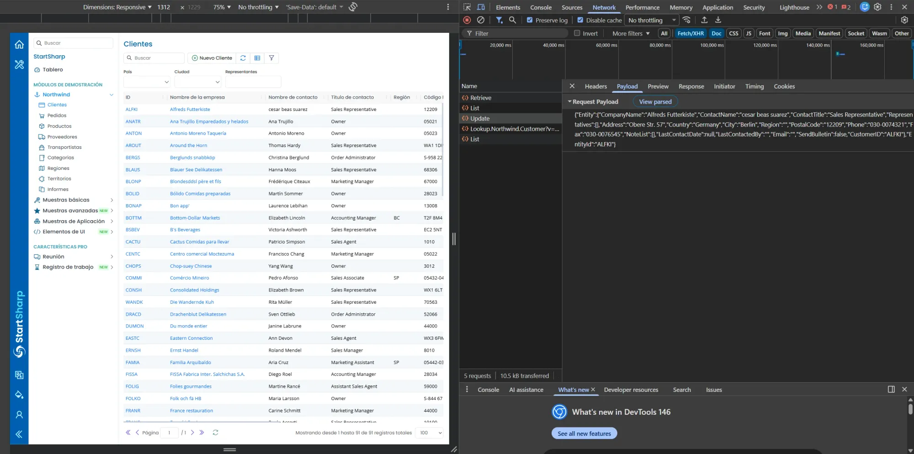Image resolution: width=914 pixels, height=454 pixels.
Task: Open the grid filter icon
Action: click(x=271, y=58)
